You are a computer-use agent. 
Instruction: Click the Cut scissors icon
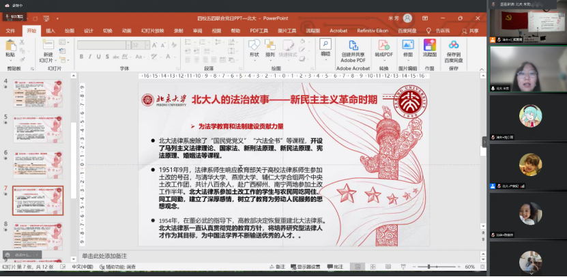click(x=22, y=43)
